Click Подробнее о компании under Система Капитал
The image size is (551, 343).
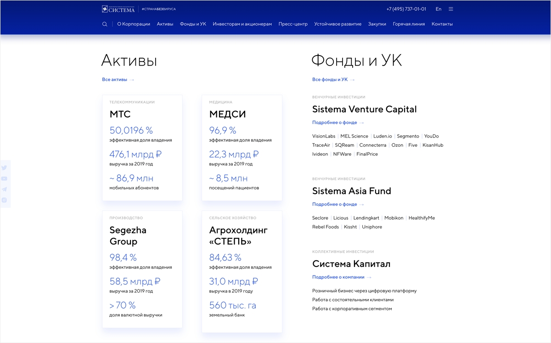tap(342, 277)
